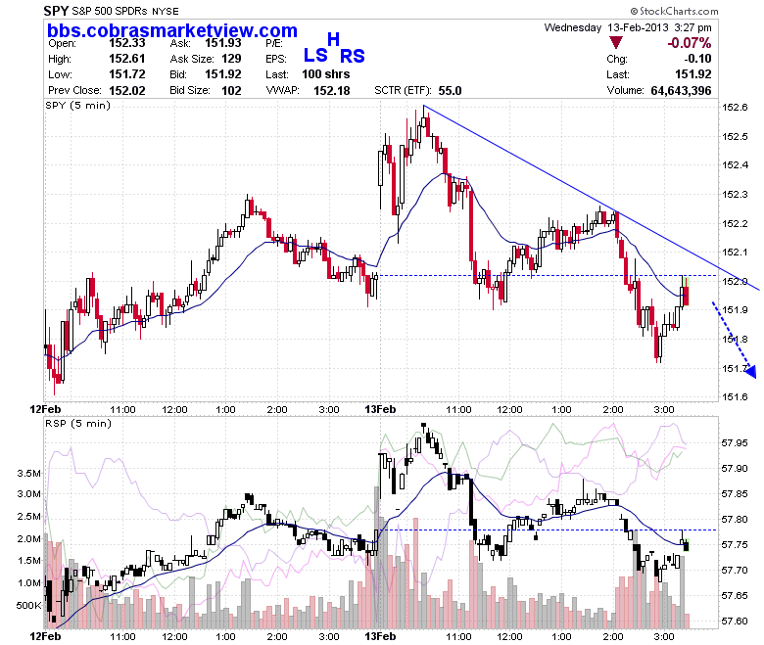Click the SPY ticker symbol heading
Screen dimensions: 764x645
[x=57, y=11]
